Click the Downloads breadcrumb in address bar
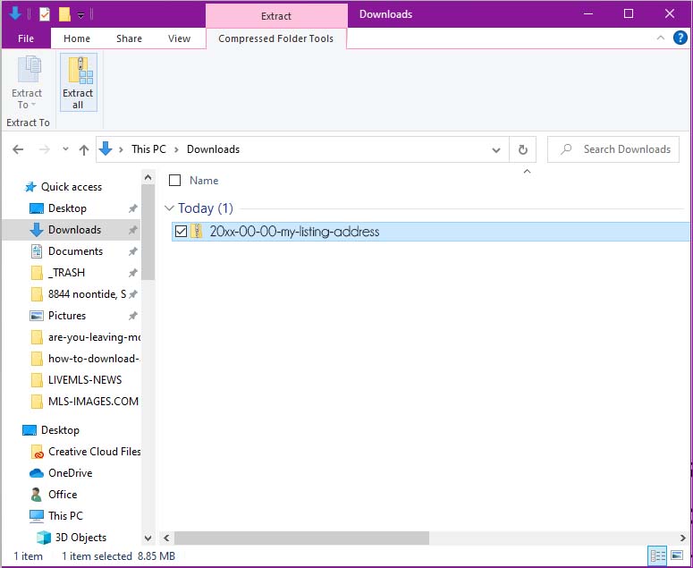Image resolution: width=693 pixels, height=568 pixels. coord(213,149)
